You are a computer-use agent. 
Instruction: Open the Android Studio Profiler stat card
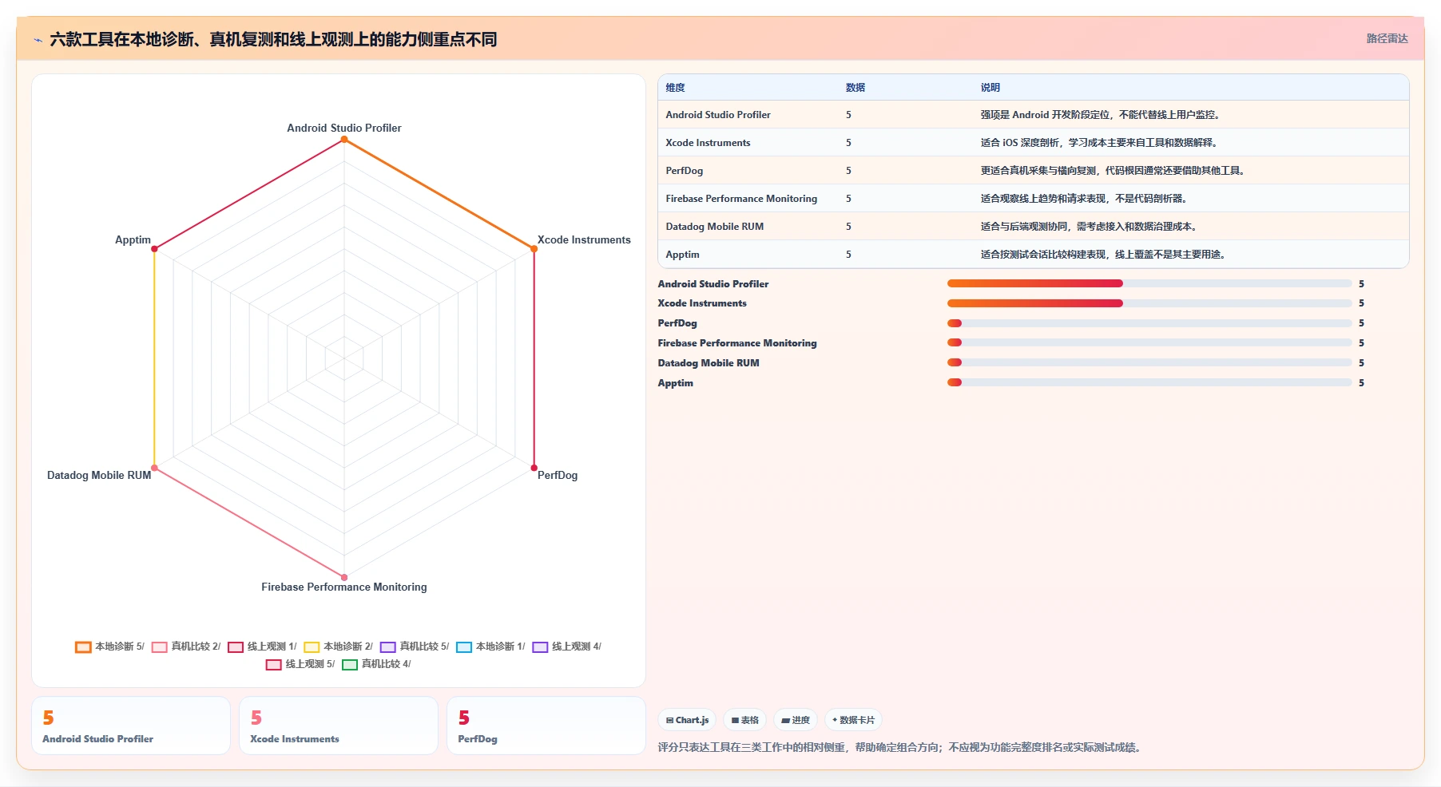point(131,726)
